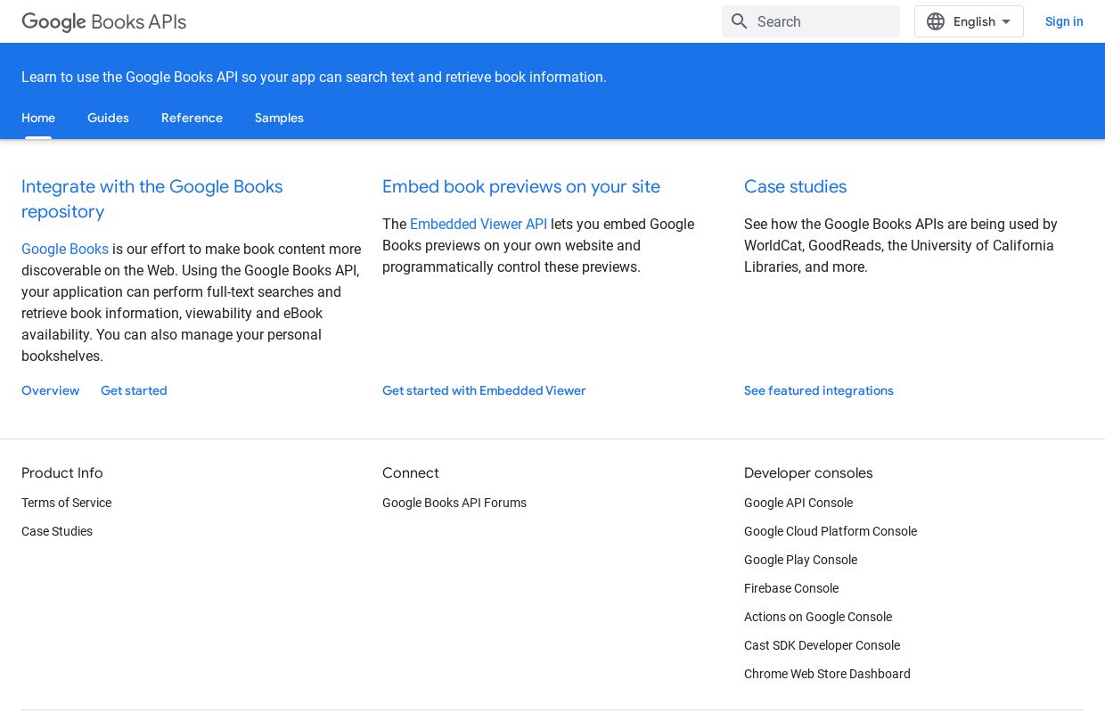Open Google Cloud Platform Console link
Screen dimensions: 1105x713
[831, 531]
